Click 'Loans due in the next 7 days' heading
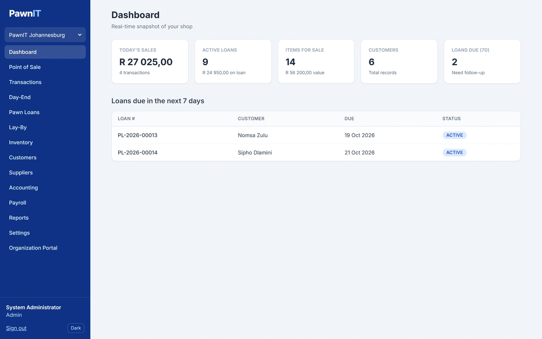Image resolution: width=542 pixels, height=339 pixels. [158, 101]
